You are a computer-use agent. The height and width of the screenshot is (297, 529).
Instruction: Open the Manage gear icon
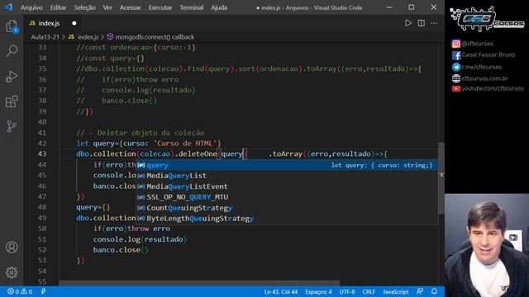pos(12,272)
